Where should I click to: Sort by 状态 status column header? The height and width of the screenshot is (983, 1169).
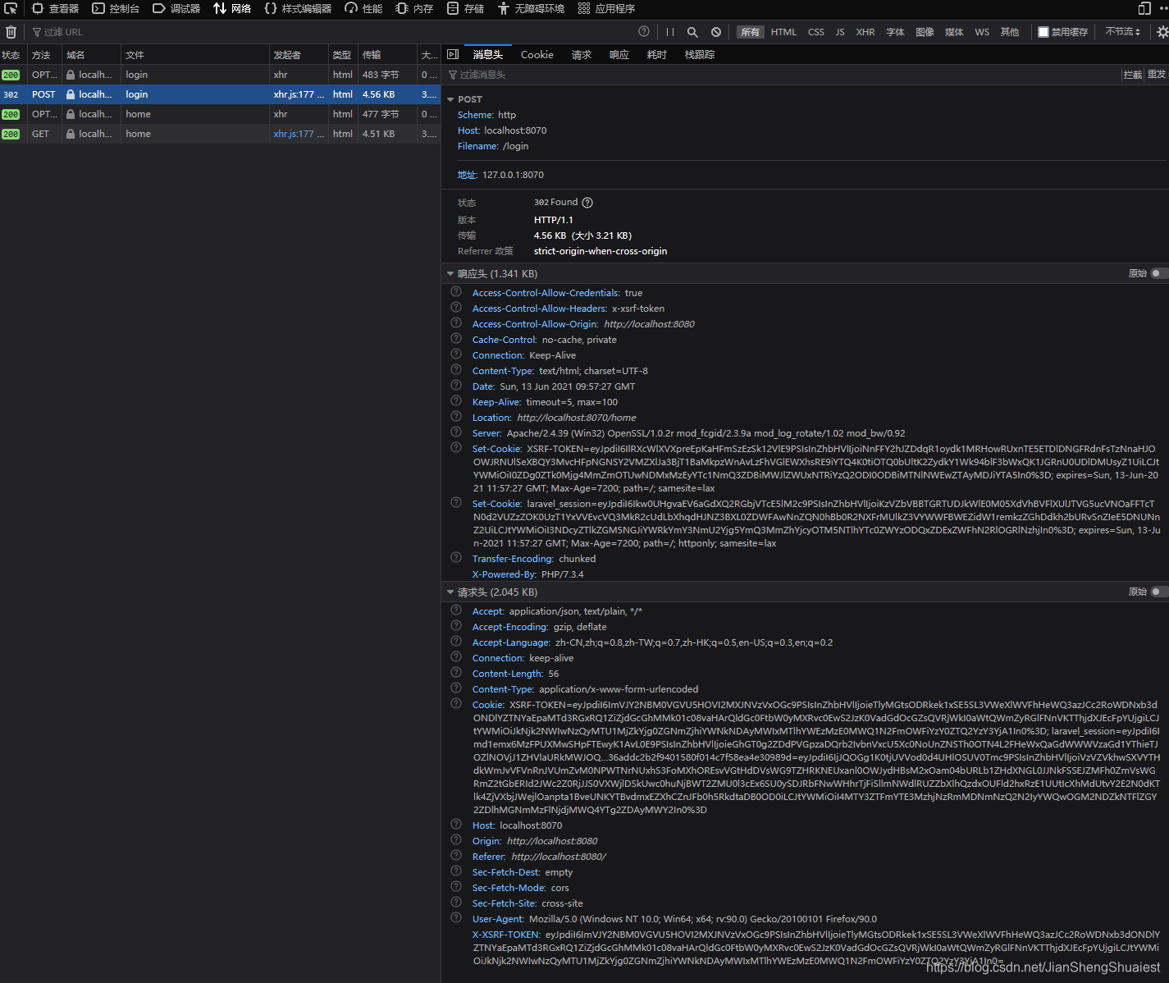tap(13, 55)
